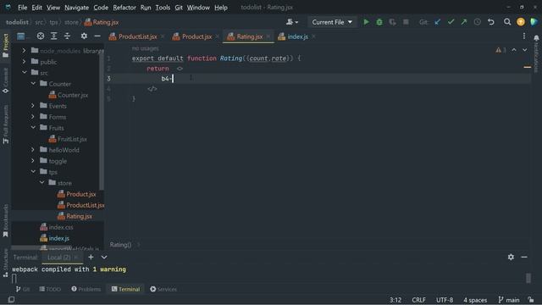Open the warnings indicator in the editor corner
The image size is (542, 305).
click(501, 50)
